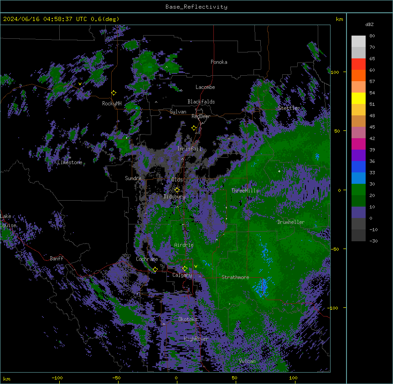
Task: Click the -100 tick on the bottom axis
Action: 57,378
